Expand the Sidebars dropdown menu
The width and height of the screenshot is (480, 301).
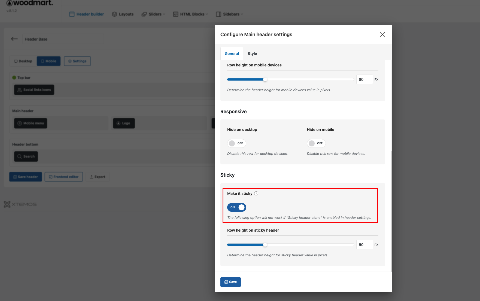(229, 14)
